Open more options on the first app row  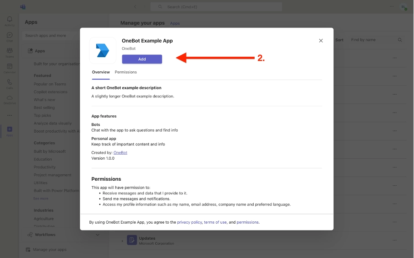tap(394, 58)
